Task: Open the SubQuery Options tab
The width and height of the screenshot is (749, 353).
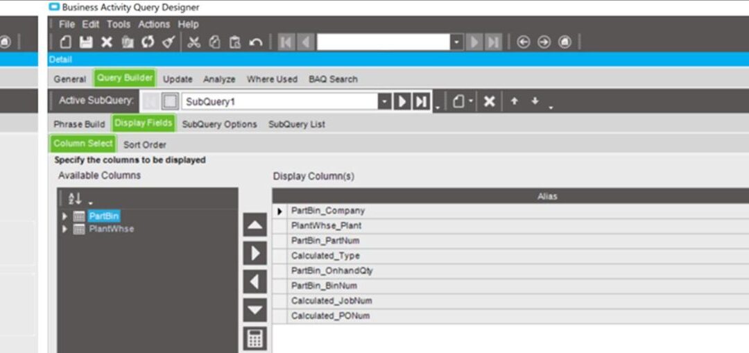Action: point(219,124)
